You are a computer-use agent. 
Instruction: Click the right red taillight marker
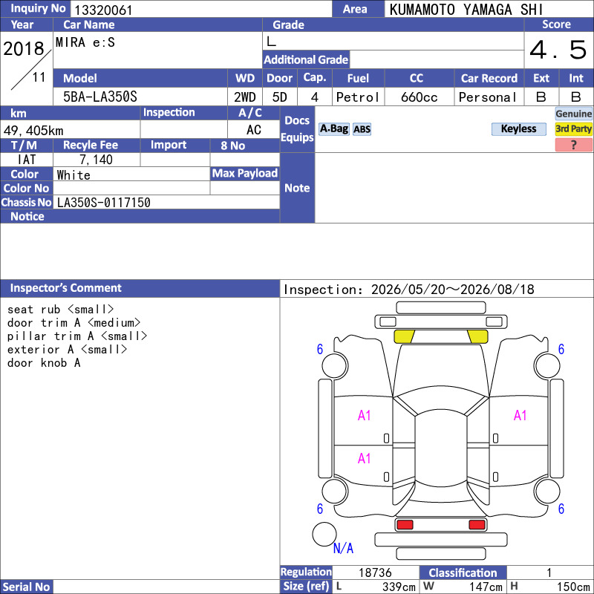pos(477,525)
